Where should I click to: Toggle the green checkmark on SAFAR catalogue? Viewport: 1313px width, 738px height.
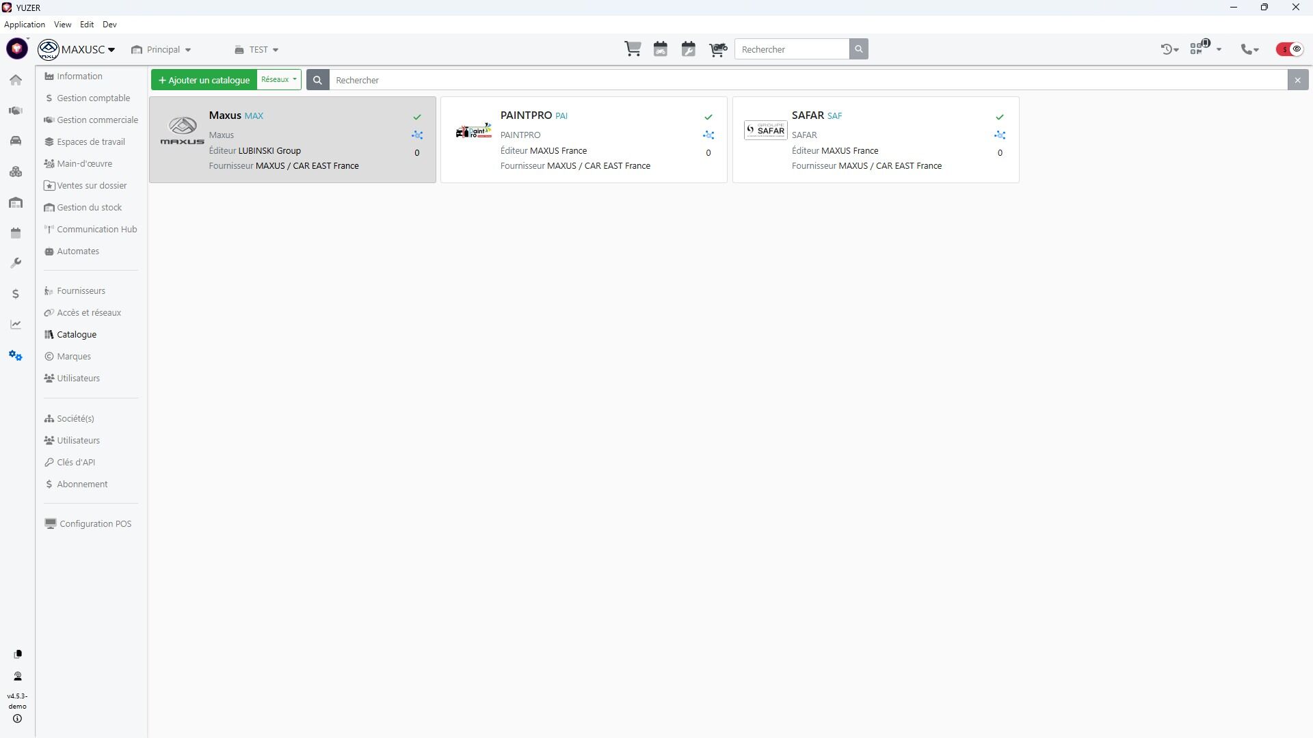(x=1000, y=117)
